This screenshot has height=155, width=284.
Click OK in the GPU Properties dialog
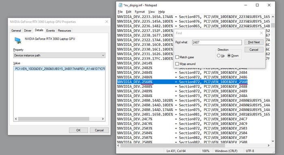point(78,130)
